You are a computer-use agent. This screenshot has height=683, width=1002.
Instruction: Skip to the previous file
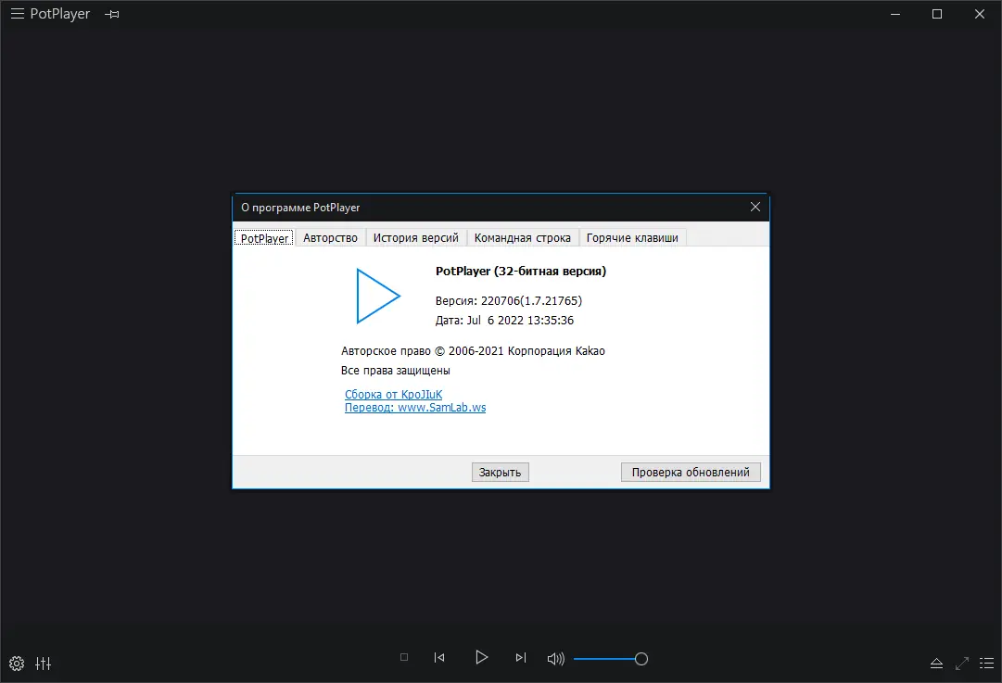click(x=438, y=657)
